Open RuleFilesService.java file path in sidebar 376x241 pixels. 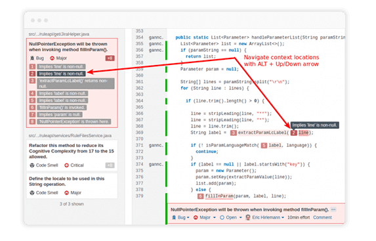tap(70, 136)
